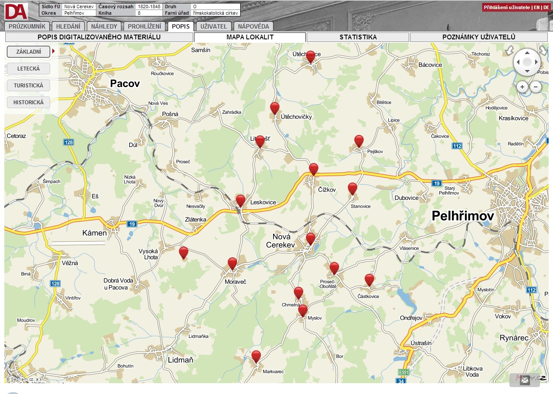Image resolution: width=553 pixels, height=394 pixels.
Task: Pan the map west with left arrow
Action: [x=518, y=62]
